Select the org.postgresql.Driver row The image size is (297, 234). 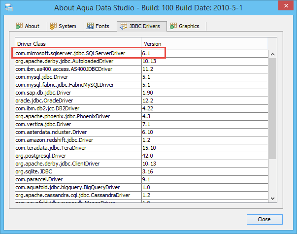(141, 156)
